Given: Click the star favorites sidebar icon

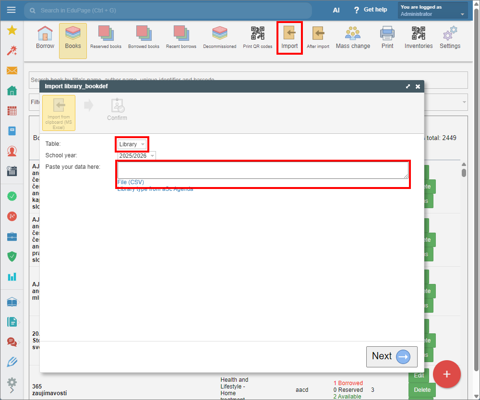Looking at the screenshot, I should [12, 31].
